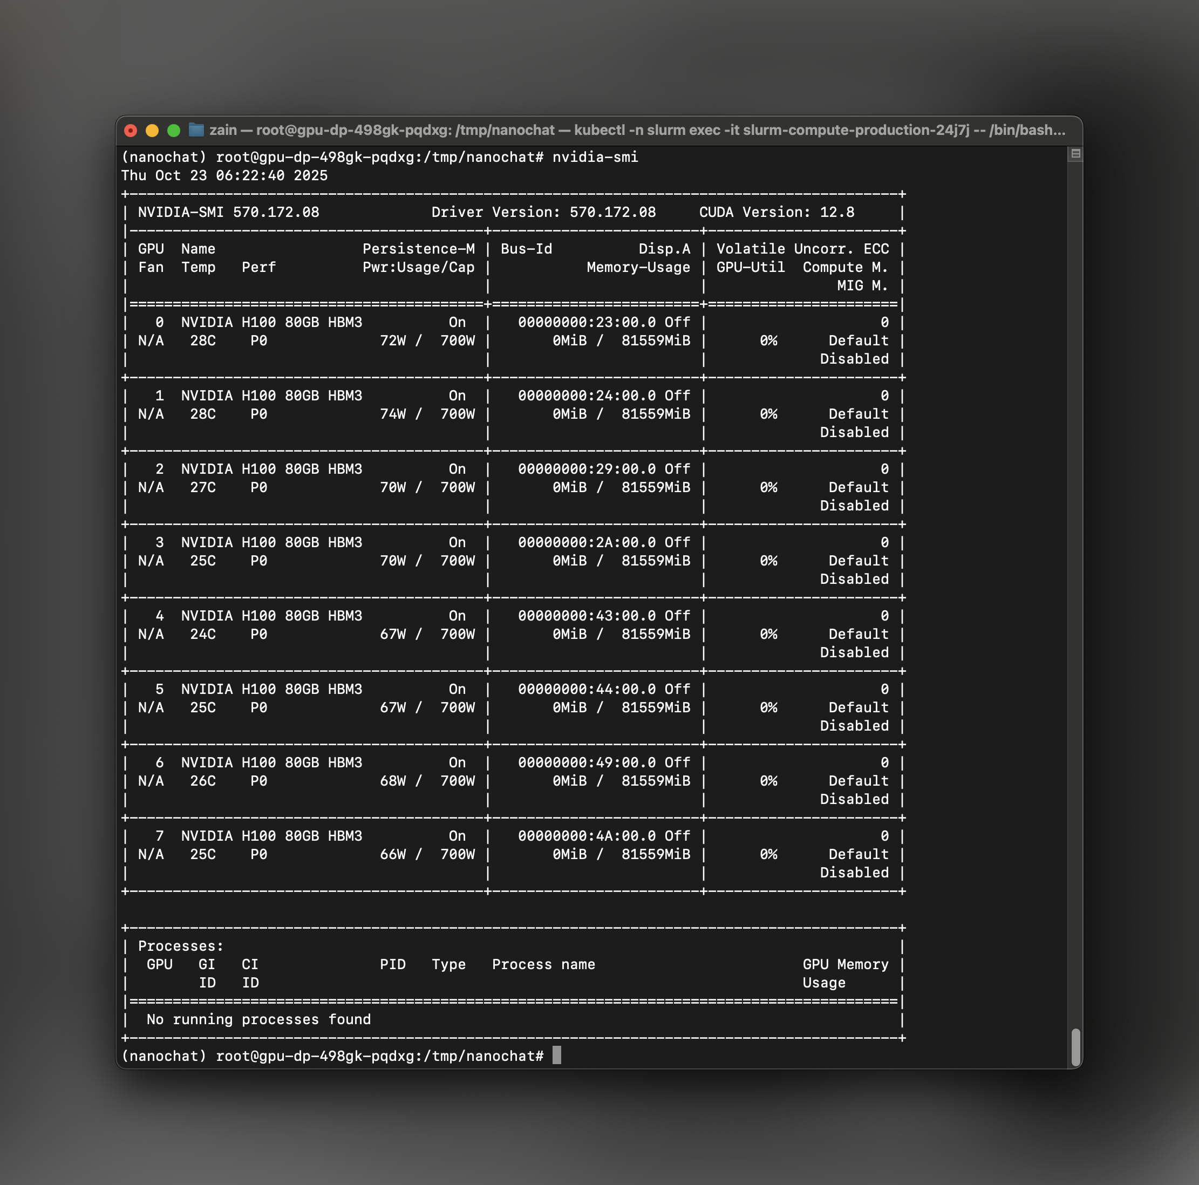Click GPU 7 bus ID 00000000:4A:00.0
1199x1185 pixels.
click(587, 836)
